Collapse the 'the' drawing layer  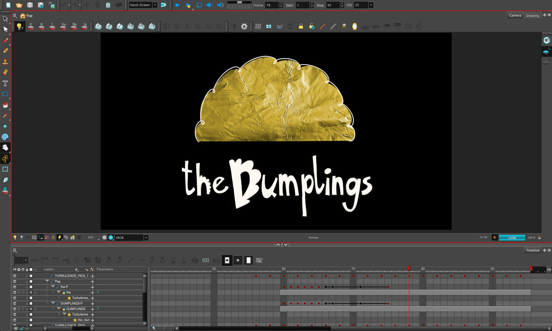[59, 292]
